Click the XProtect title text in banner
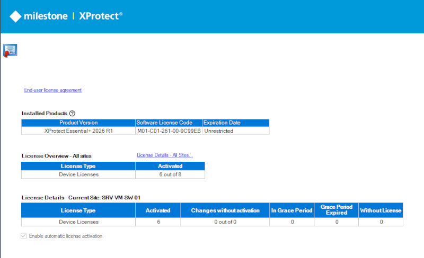 tap(101, 16)
